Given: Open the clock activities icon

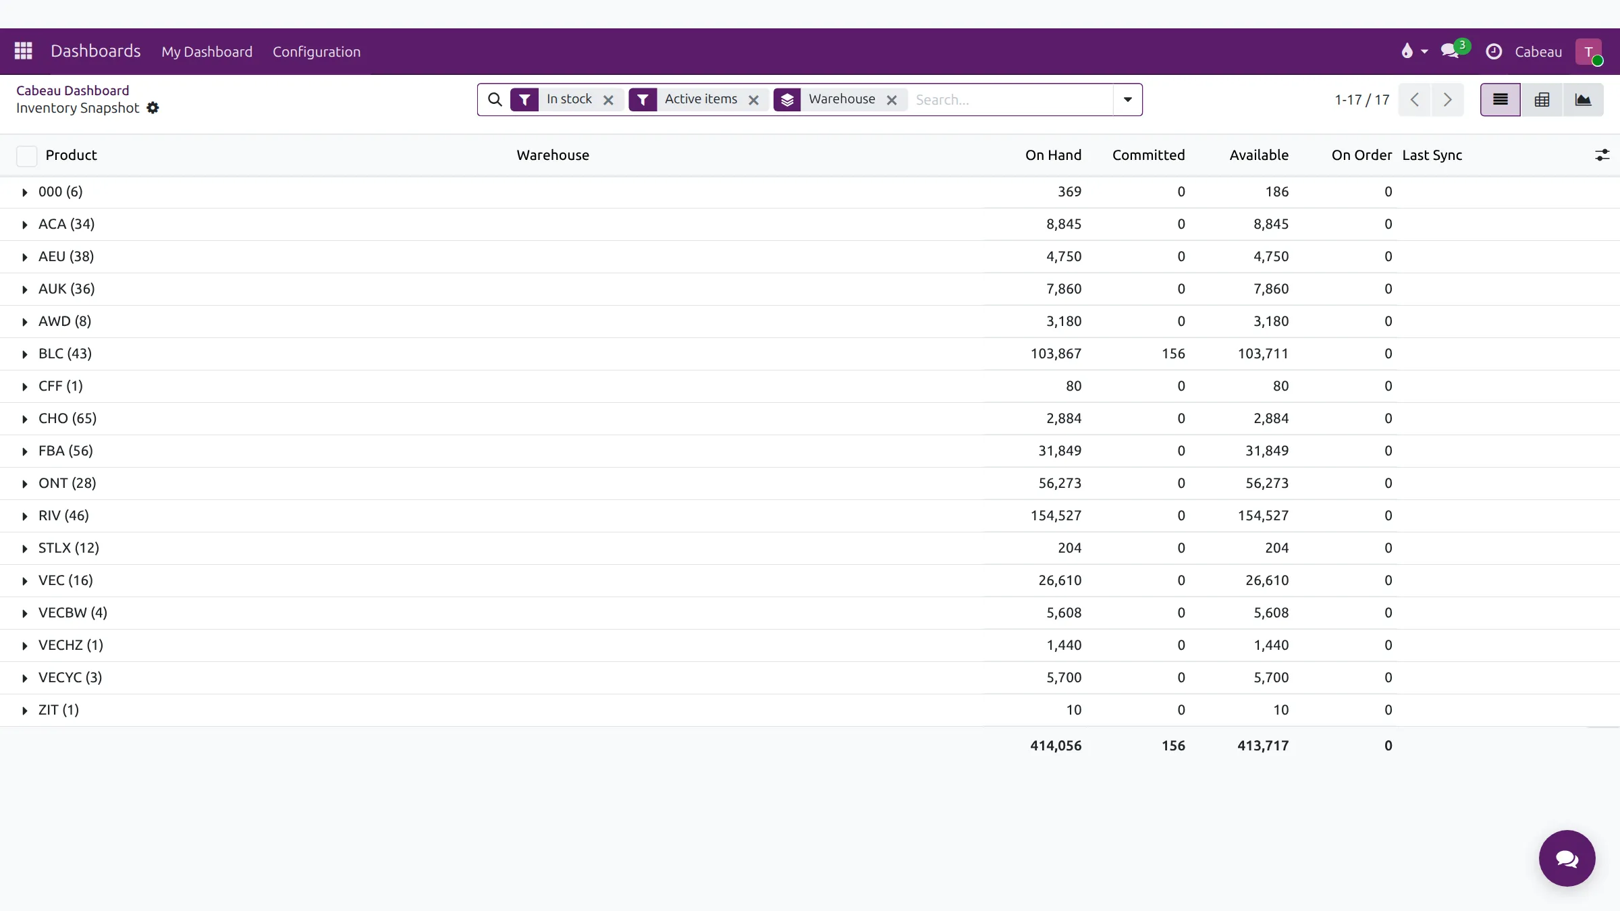Looking at the screenshot, I should pyautogui.click(x=1494, y=51).
